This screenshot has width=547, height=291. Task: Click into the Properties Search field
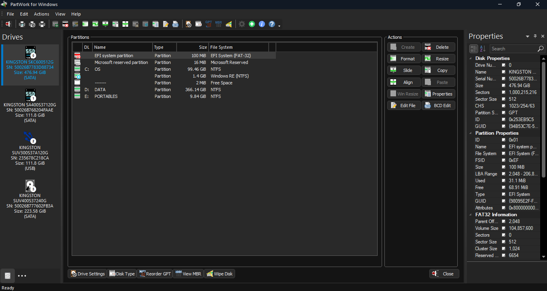point(513,49)
